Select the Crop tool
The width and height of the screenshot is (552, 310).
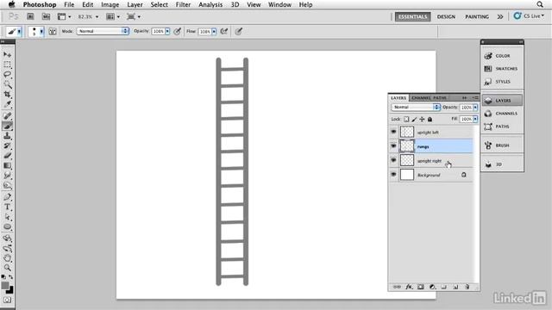[7, 95]
